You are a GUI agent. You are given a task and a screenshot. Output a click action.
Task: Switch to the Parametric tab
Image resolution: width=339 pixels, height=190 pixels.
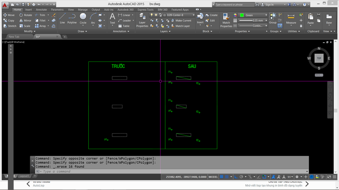pyautogui.click(x=57, y=10)
